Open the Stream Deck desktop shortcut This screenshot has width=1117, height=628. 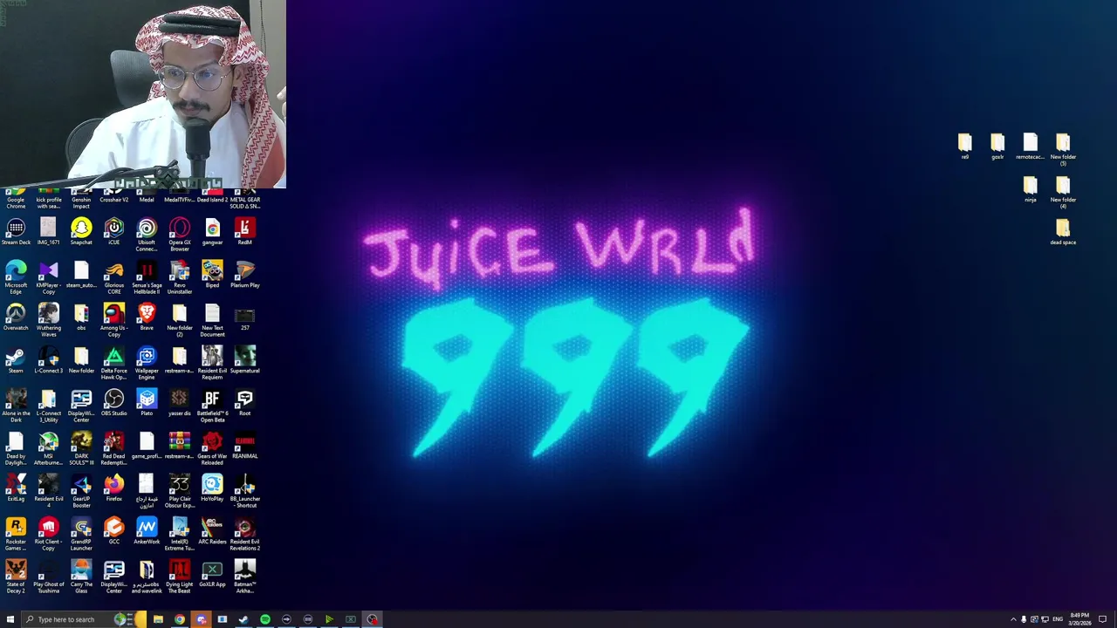[x=16, y=232]
